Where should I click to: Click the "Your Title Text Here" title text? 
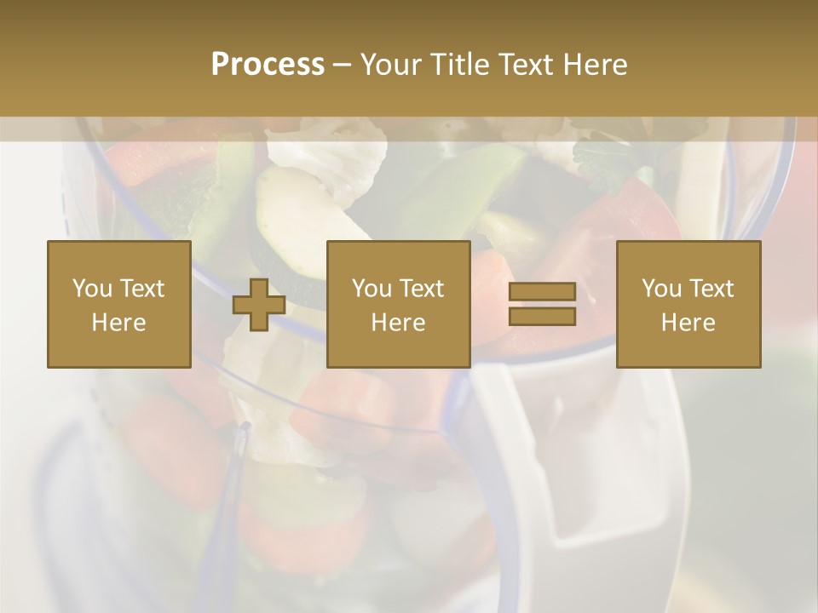pyautogui.click(x=494, y=64)
